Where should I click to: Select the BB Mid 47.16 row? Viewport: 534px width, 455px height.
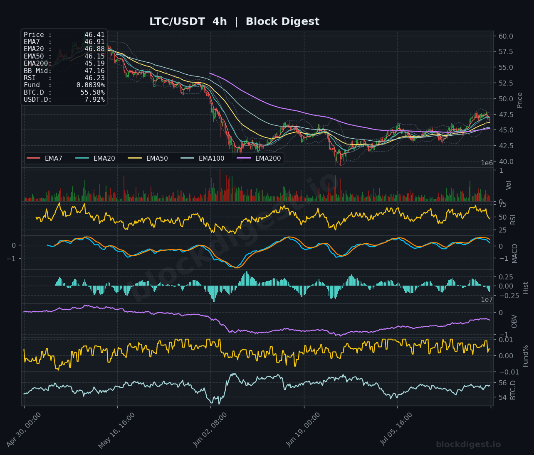pyautogui.click(x=64, y=71)
